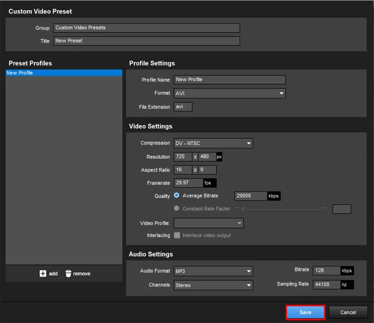Expand the Audio Format MP3 dropdown

(213, 271)
